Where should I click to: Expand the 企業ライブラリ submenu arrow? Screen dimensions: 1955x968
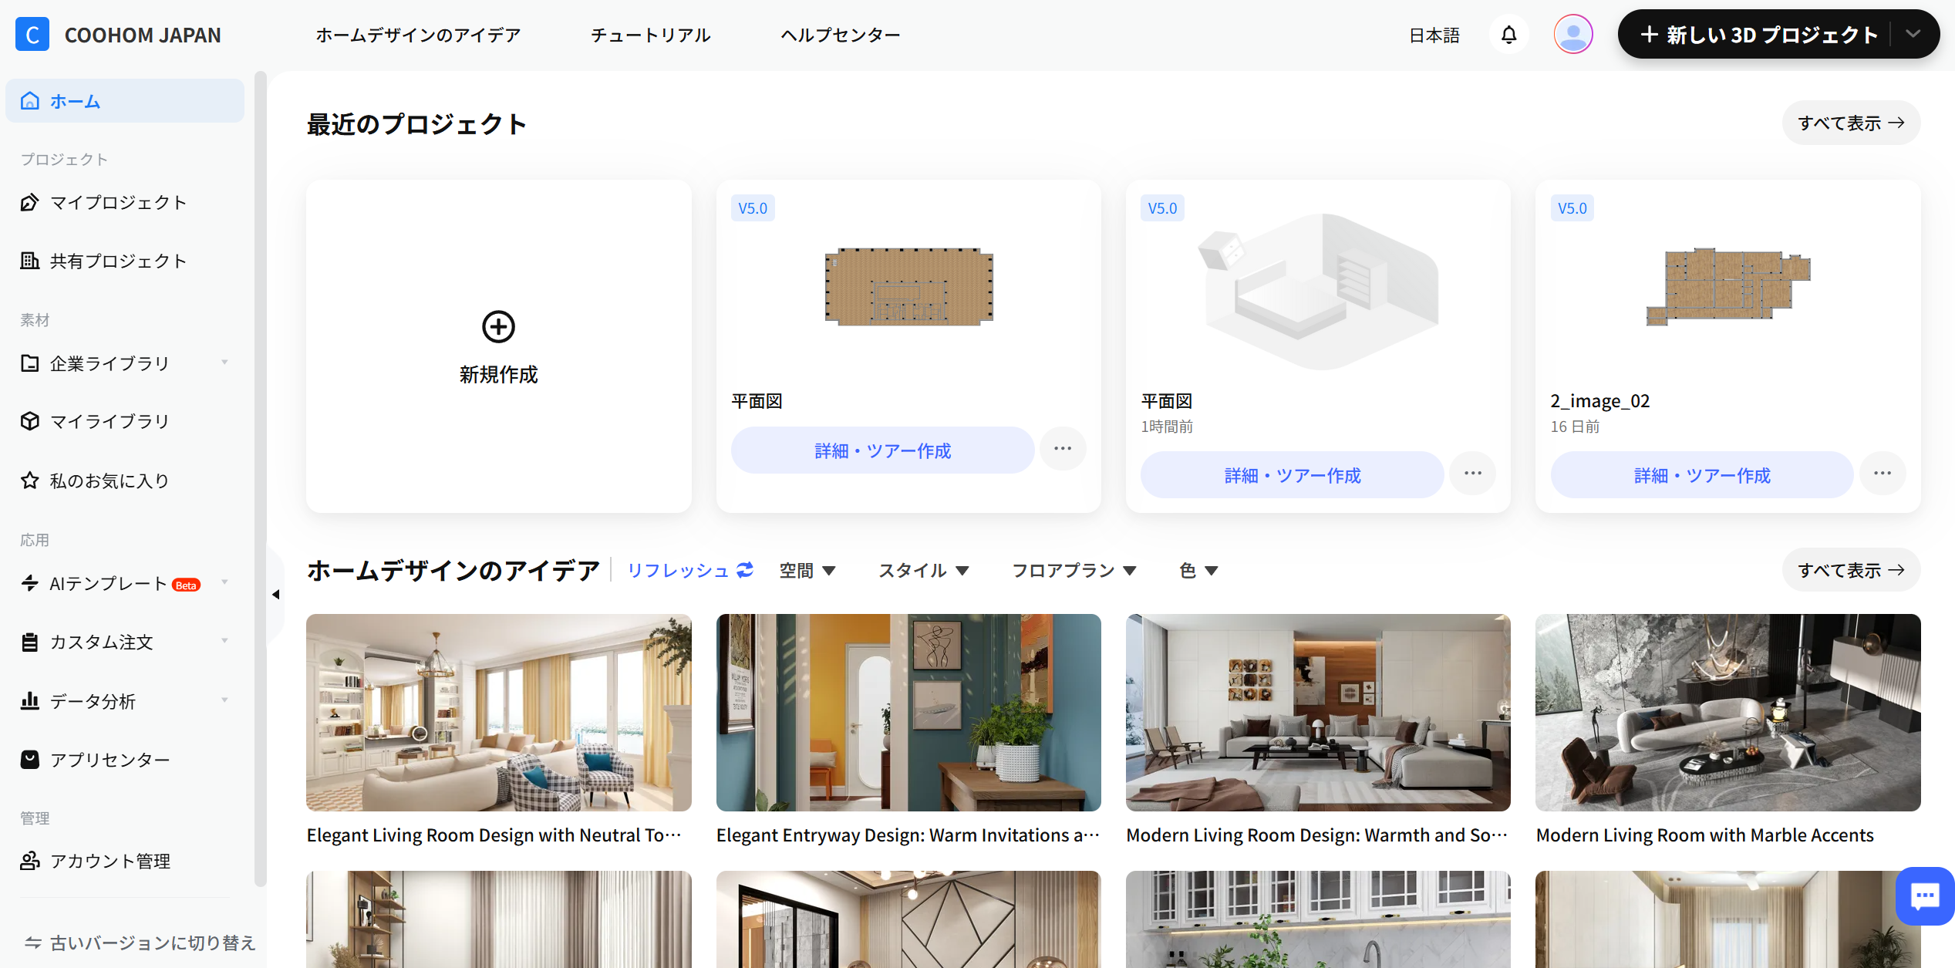click(x=224, y=363)
